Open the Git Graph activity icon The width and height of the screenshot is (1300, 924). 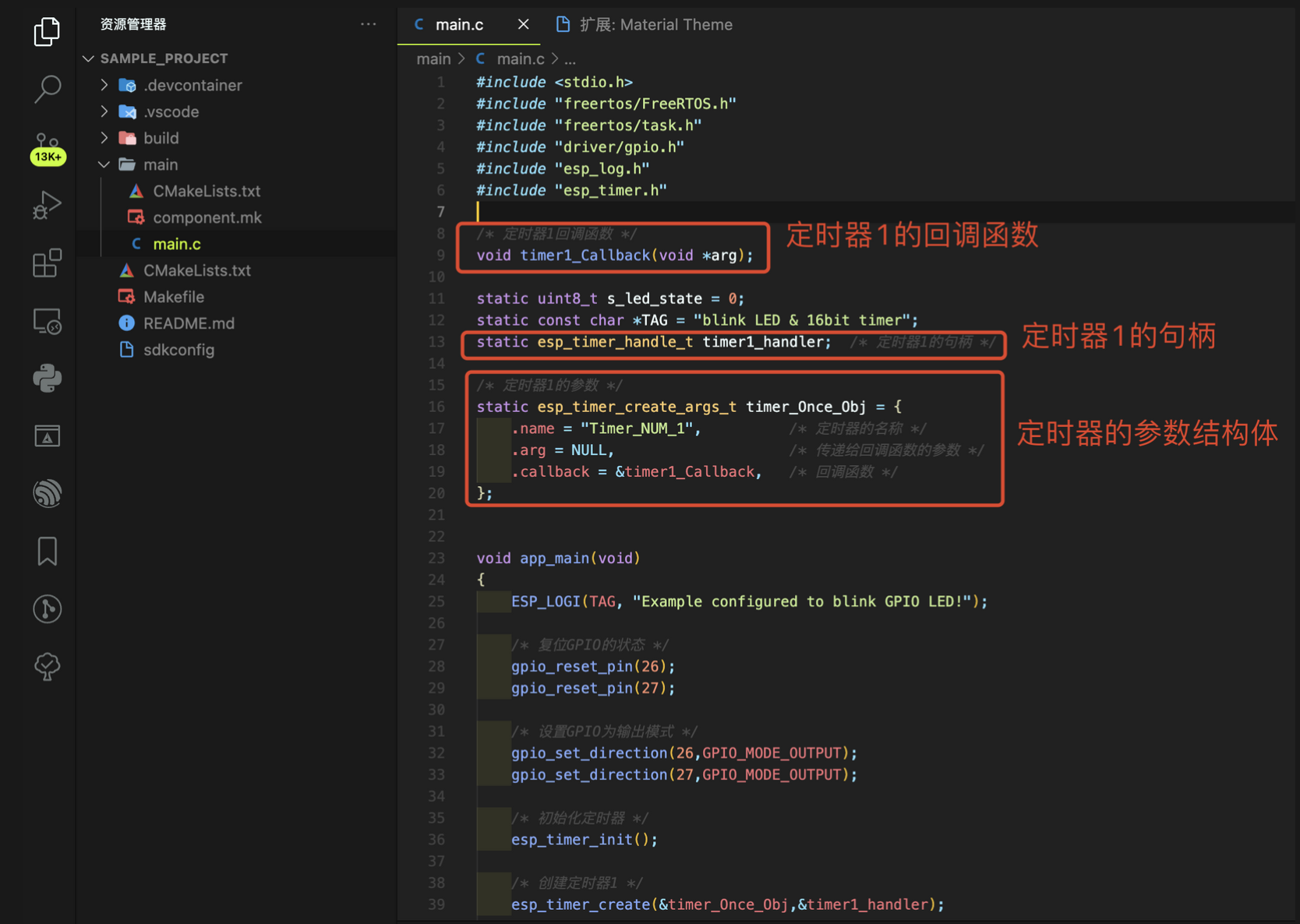tap(47, 608)
